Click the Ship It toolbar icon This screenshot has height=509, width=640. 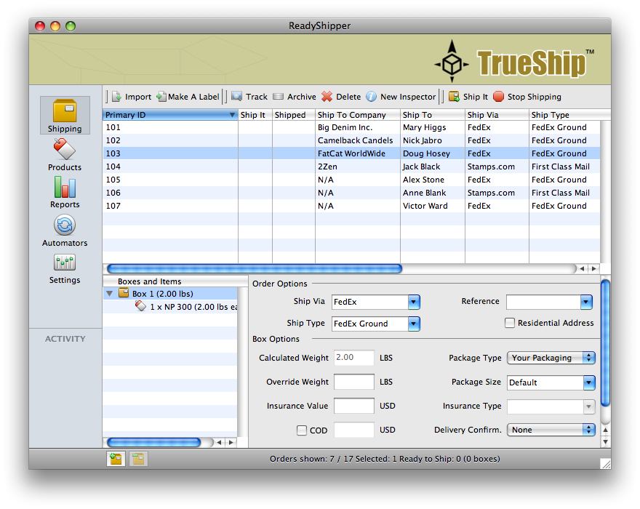pyautogui.click(x=454, y=97)
